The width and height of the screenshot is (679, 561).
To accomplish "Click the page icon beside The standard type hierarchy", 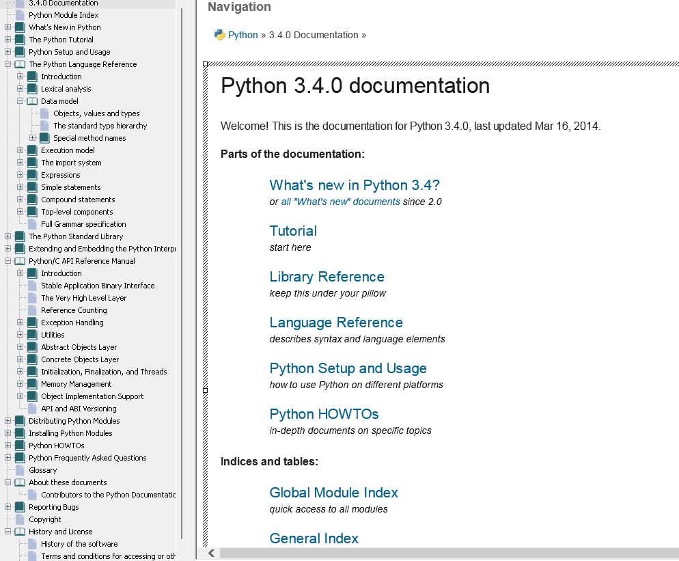I will (x=44, y=126).
